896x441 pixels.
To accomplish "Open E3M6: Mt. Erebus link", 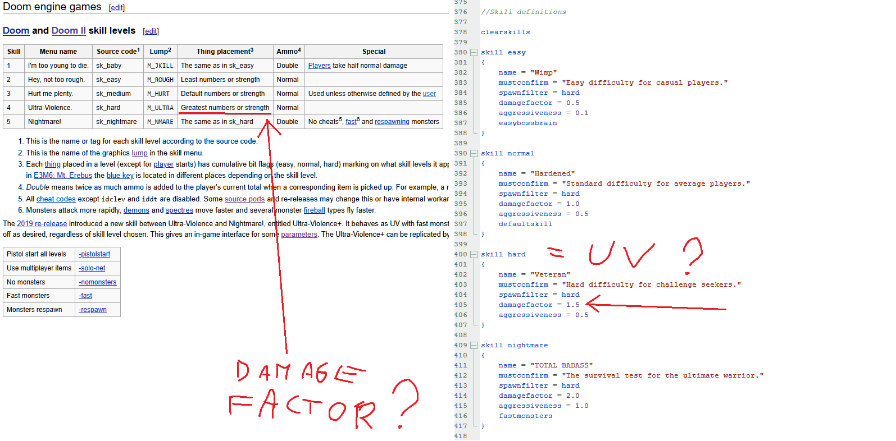I will point(63,176).
